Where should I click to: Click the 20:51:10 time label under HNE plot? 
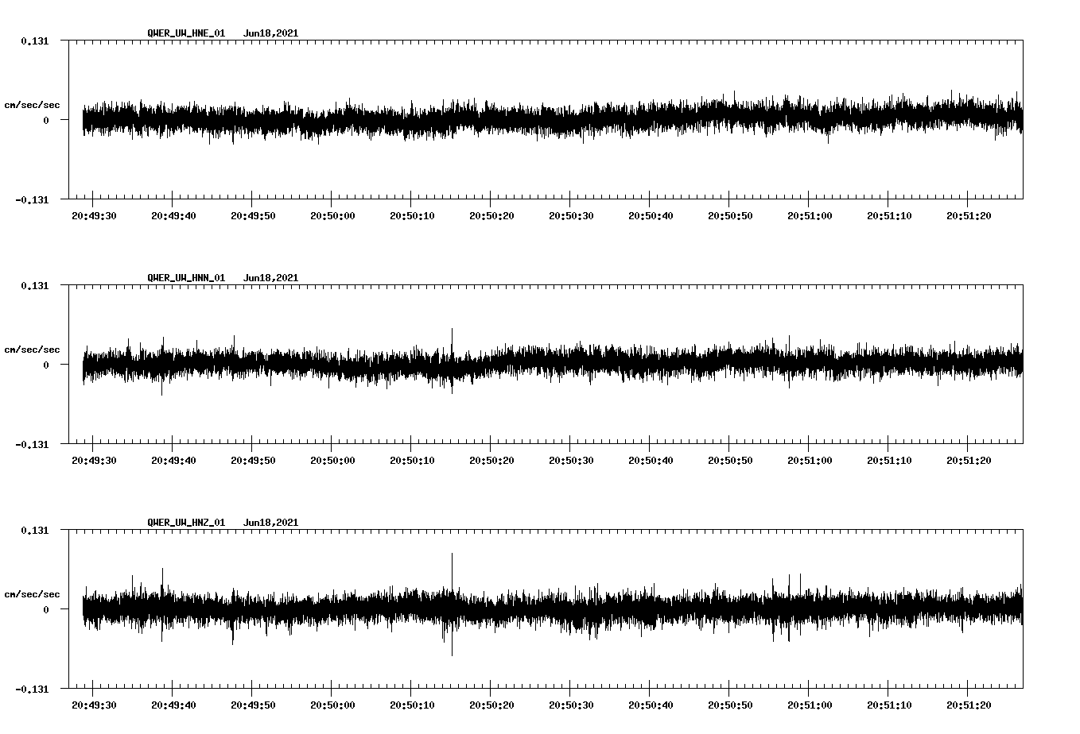[889, 215]
